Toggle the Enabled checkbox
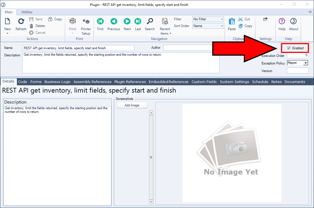 coord(289,48)
